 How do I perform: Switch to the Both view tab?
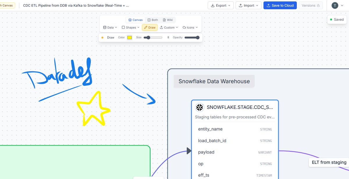tap(153, 20)
